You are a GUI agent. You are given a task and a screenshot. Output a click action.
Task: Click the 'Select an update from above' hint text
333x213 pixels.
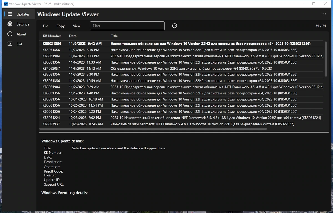click(x=119, y=148)
